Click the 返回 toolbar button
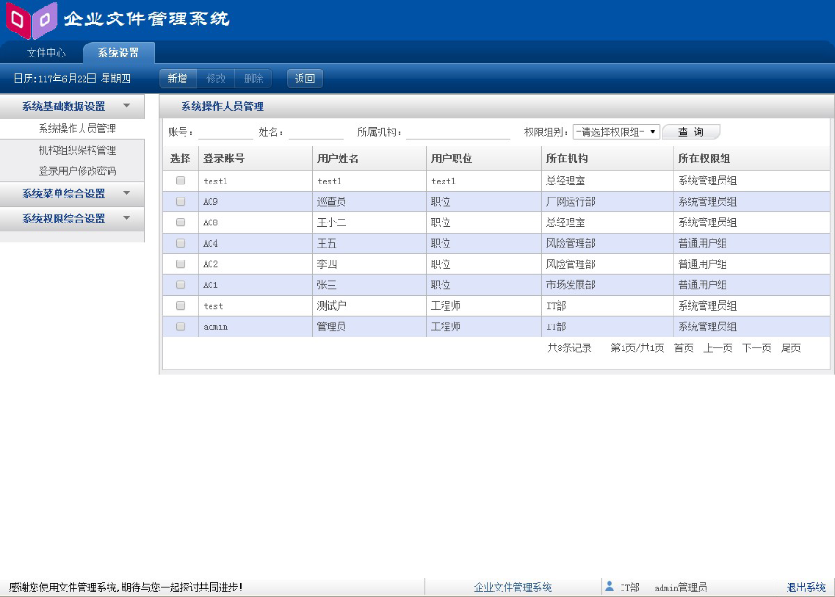The image size is (835, 597). coord(304,78)
